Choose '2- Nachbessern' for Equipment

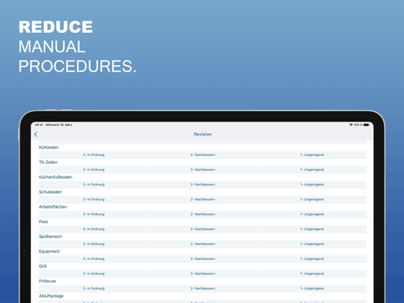[203, 259]
